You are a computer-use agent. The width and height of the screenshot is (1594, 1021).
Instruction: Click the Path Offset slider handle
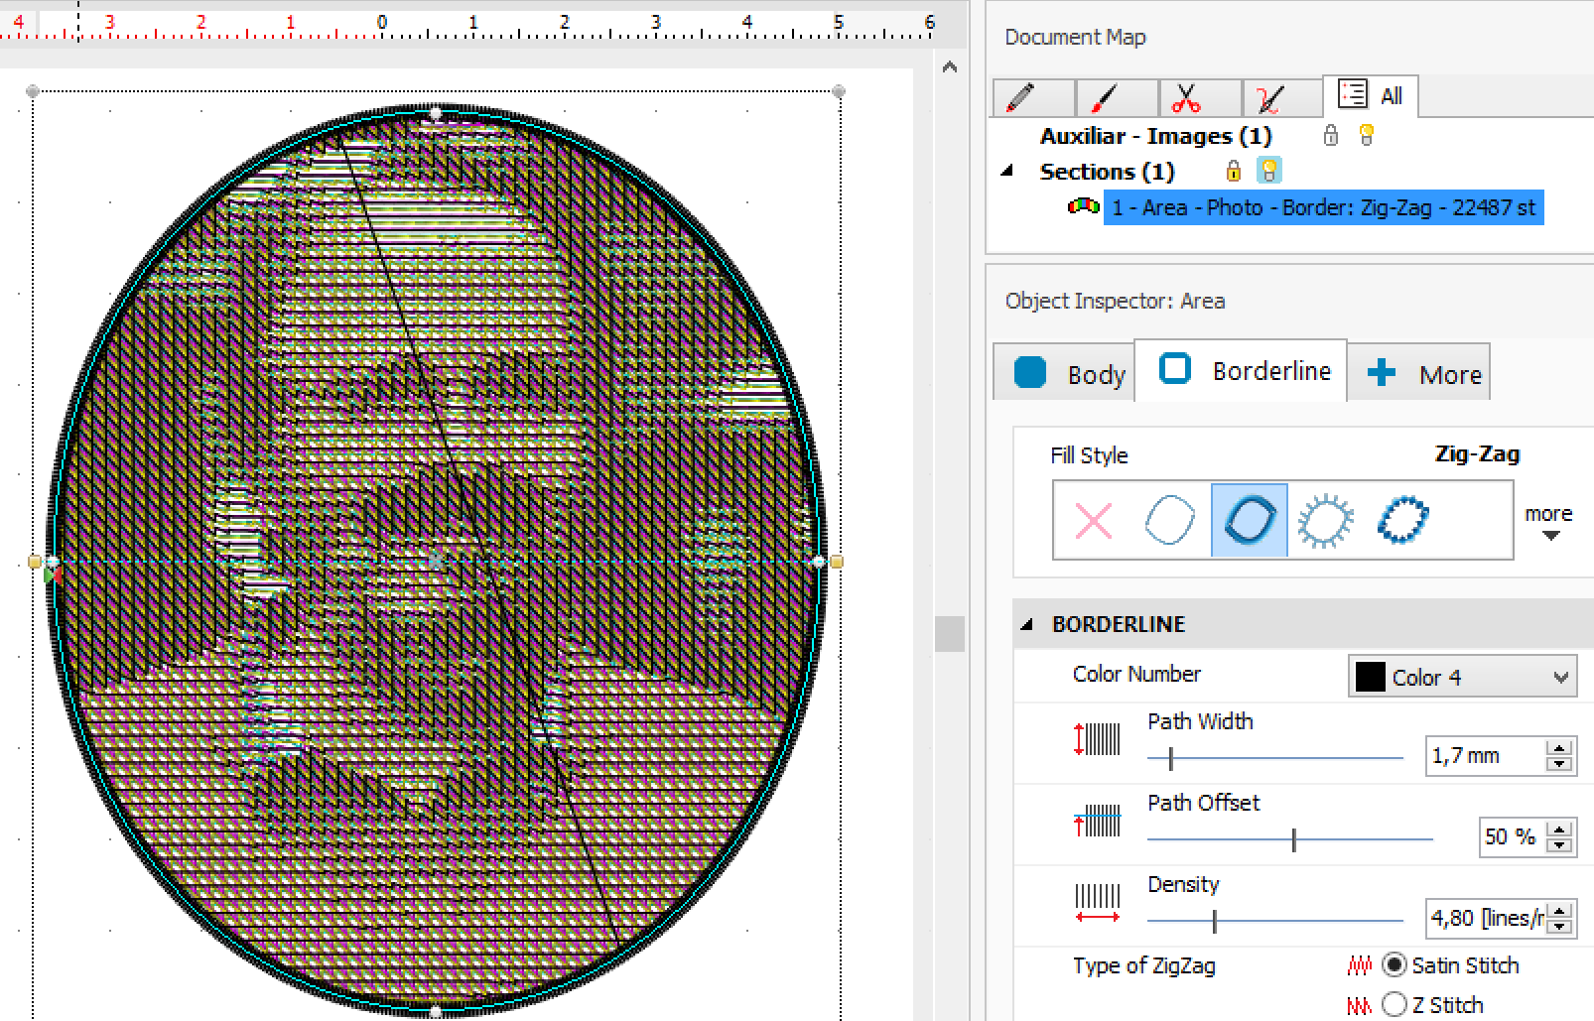coord(1293,840)
